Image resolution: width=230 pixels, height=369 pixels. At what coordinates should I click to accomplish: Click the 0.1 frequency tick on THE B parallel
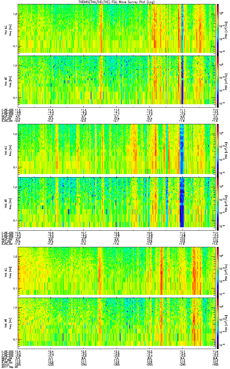point(15,339)
